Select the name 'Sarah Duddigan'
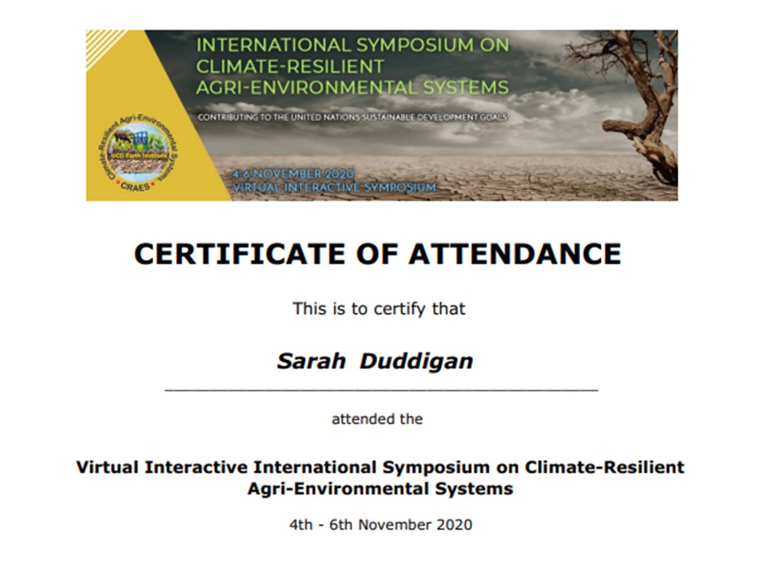This screenshot has height=575, width=767. click(375, 361)
